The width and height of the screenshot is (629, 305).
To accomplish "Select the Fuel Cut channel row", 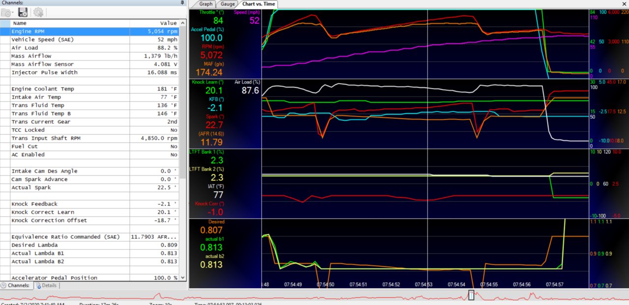I will pyautogui.click(x=90, y=146).
